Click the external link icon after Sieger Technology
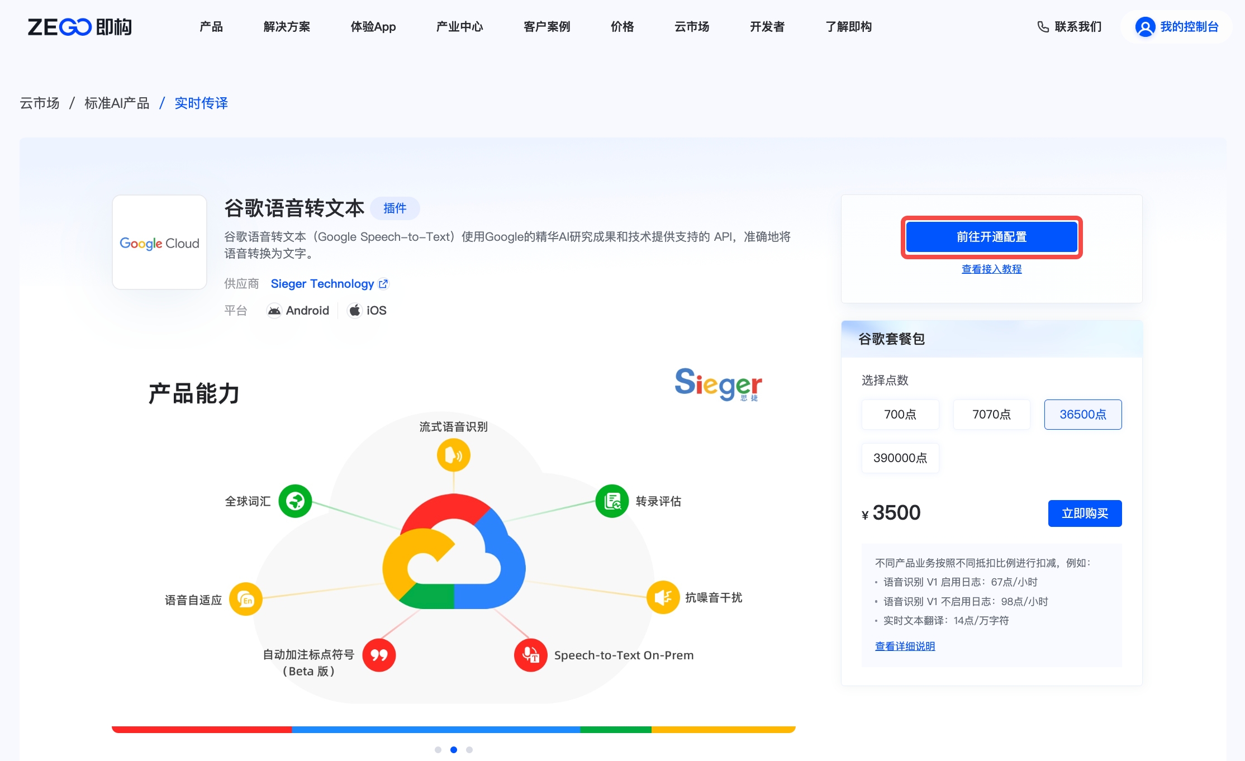 [x=383, y=284]
